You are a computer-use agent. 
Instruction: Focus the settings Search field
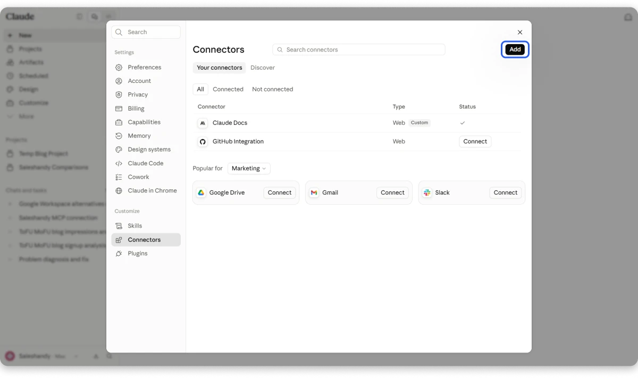point(146,32)
